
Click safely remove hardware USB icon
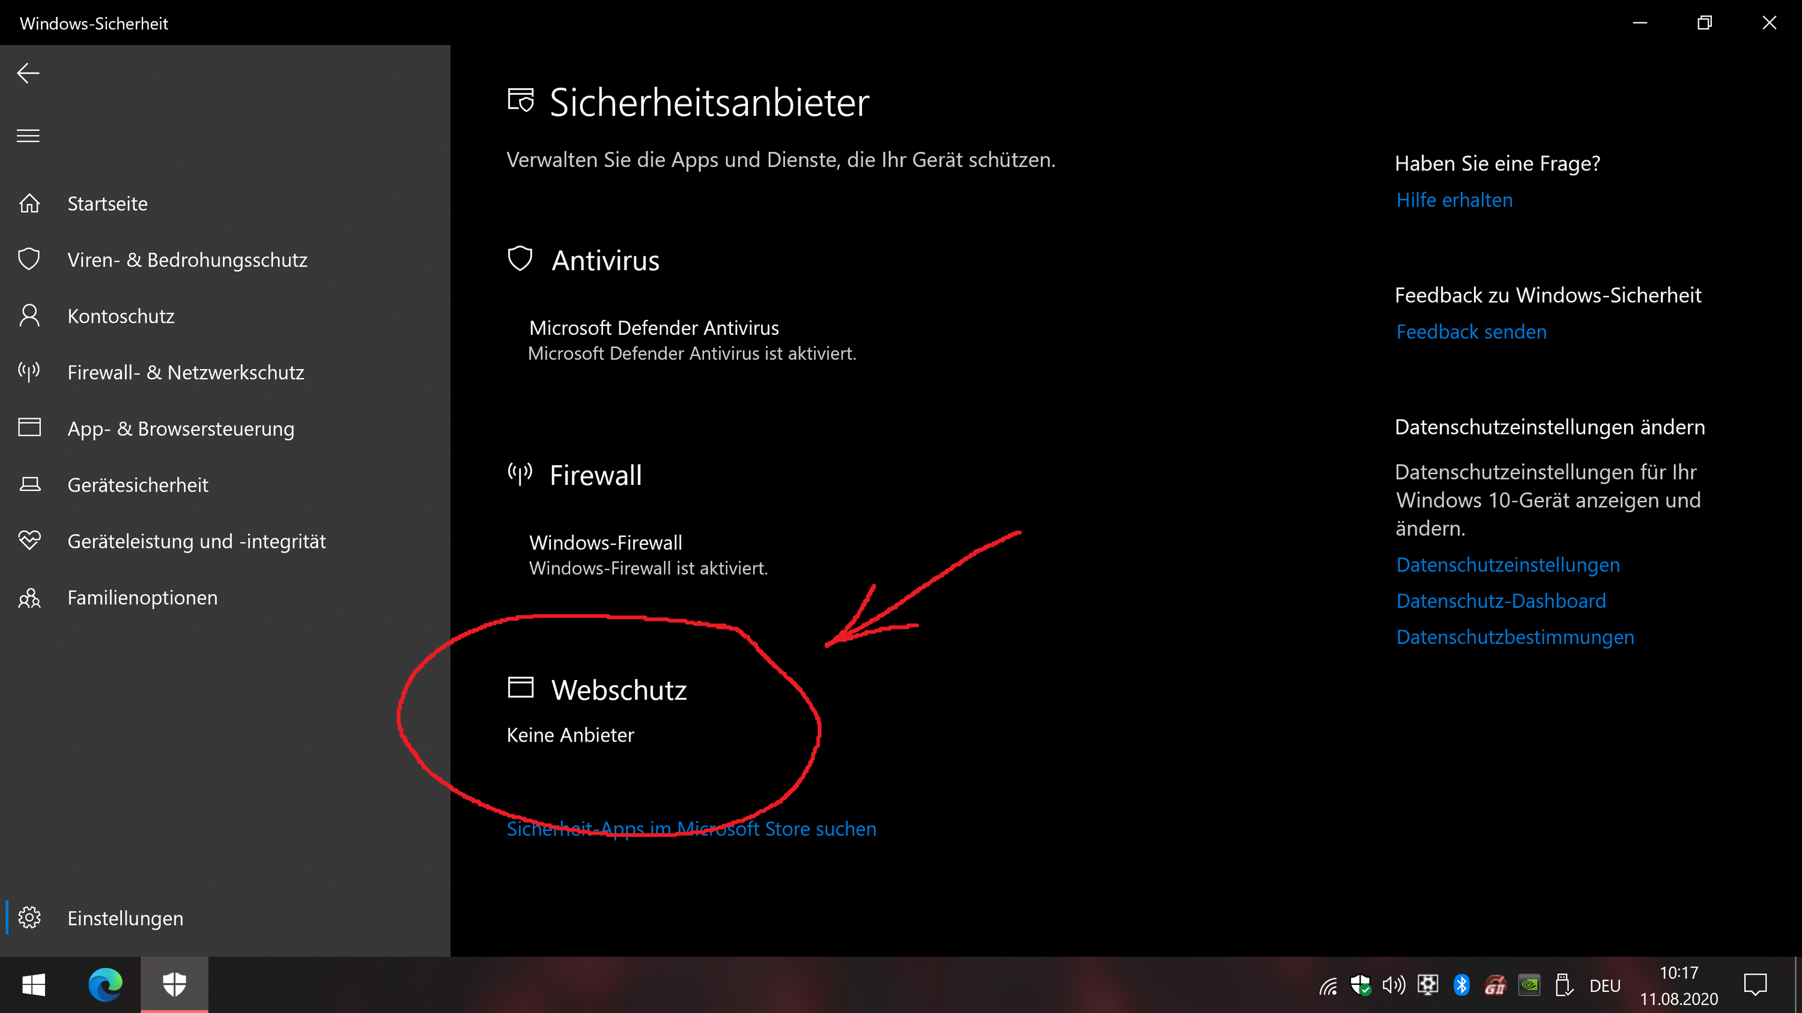coord(1564,985)
